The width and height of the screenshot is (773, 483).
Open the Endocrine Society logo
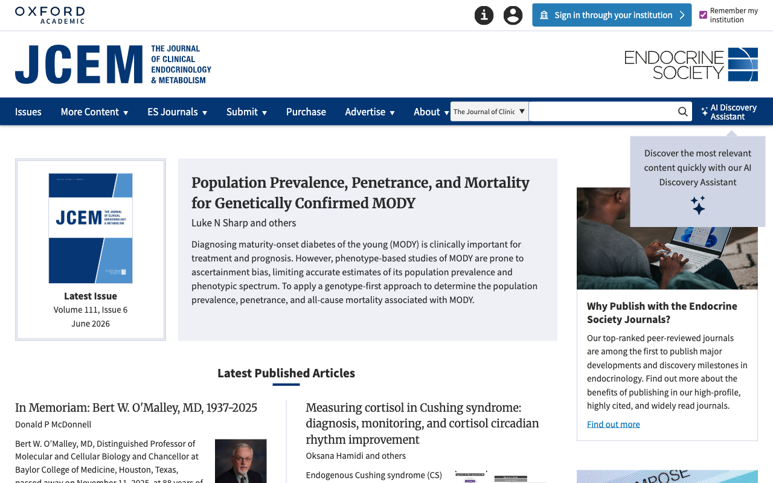pyautogui.click(x=691, y=64)
